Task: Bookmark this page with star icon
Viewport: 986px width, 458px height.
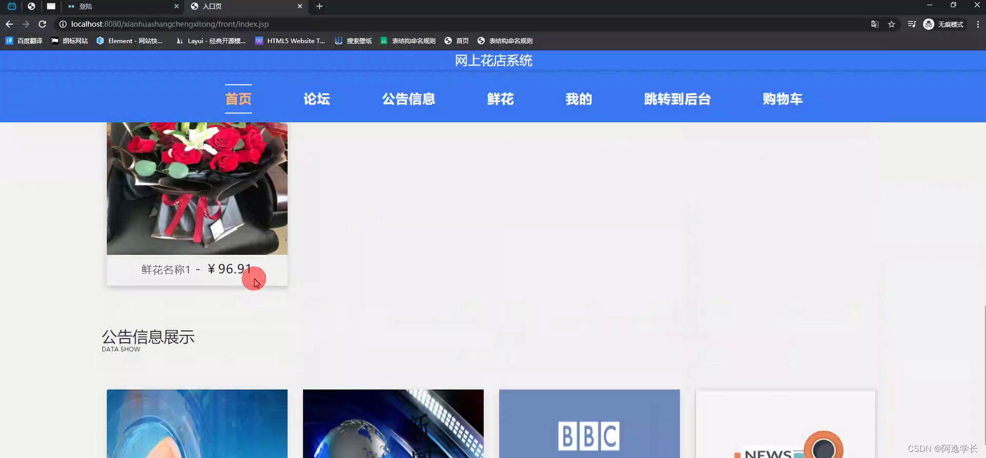Action: [x=892, y=24]
